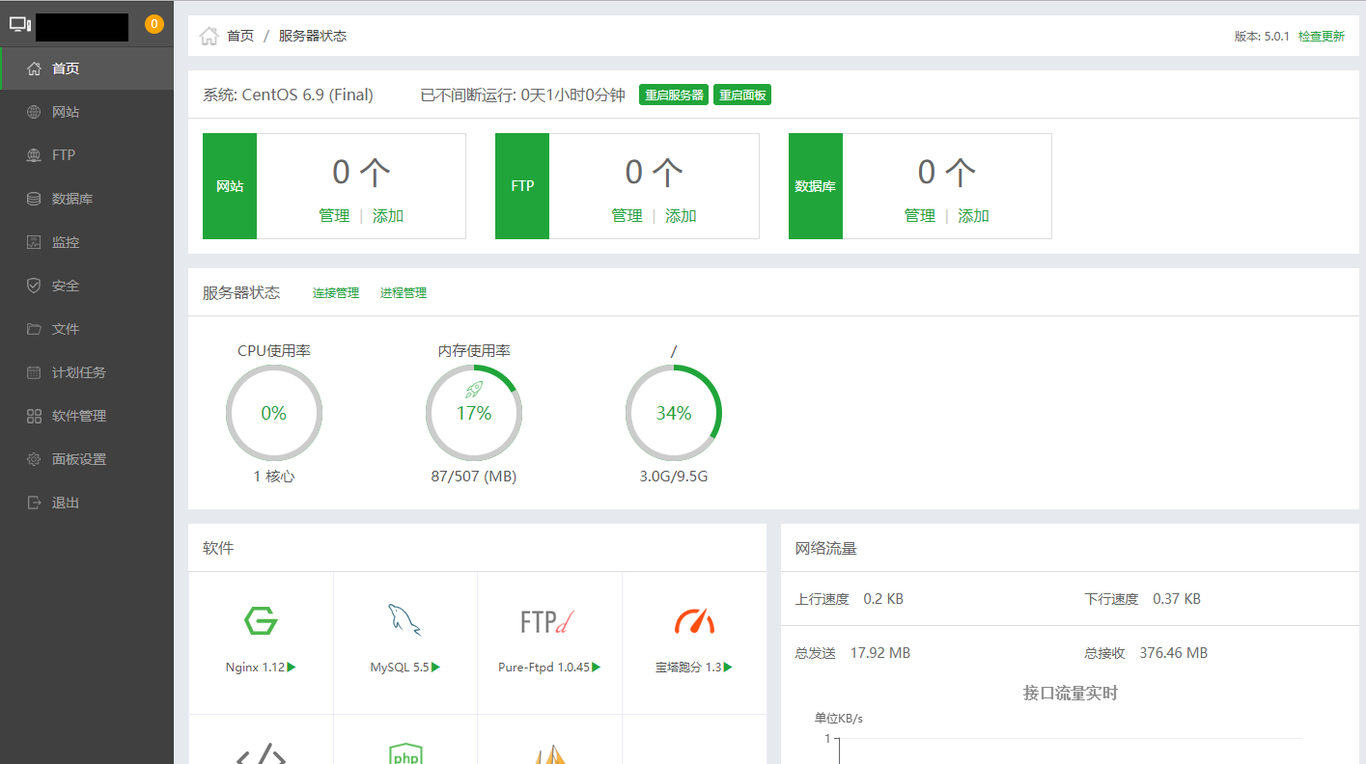Click the MySQL dolphin icon

click(404, 620)
